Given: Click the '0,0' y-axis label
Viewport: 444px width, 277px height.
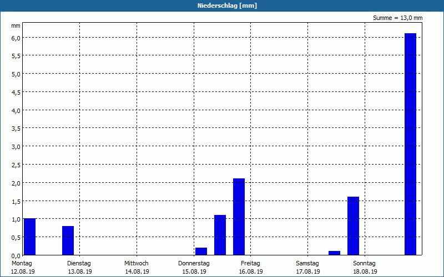Looking at the screenshot, I should coord(16,256).
